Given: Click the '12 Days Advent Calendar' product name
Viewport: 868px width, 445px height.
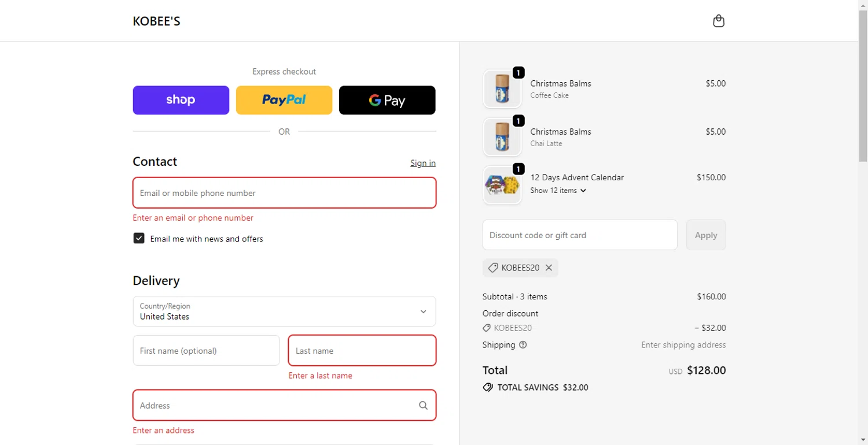Looking at the screenshot, I should coord(577,177).
